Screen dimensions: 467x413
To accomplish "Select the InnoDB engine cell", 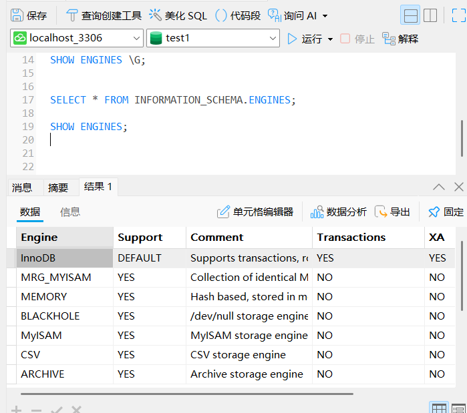I will tap(65, 258).
